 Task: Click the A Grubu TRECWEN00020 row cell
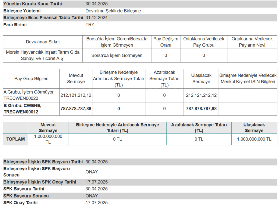coord(29,95)
